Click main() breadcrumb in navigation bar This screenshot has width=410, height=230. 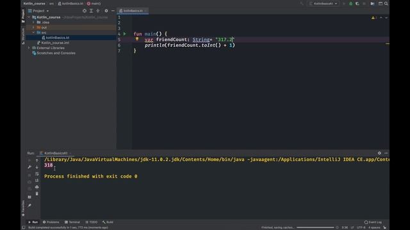(94, 4)
